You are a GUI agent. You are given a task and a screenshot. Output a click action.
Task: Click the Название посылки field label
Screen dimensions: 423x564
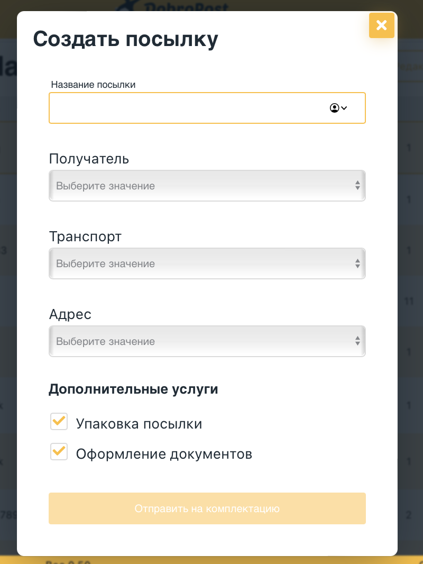[x=93, y=85]
